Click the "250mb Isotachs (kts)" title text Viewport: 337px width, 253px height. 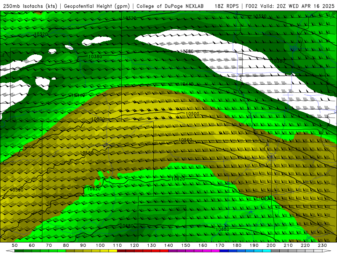[x=30, y=6]
